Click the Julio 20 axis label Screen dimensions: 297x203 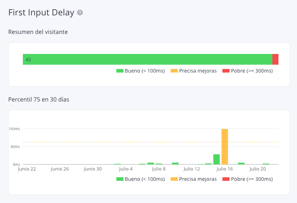click(x=258, y=169)
